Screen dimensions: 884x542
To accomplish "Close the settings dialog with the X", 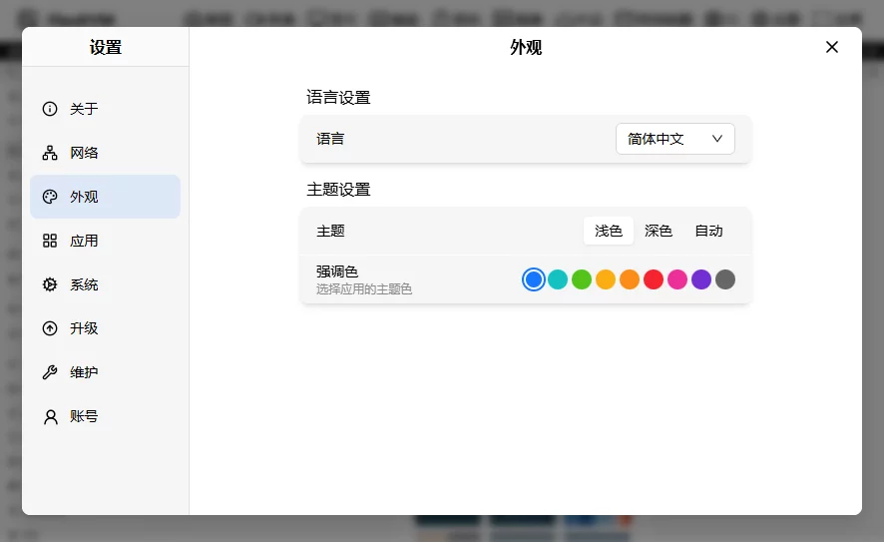I will 831,47.
